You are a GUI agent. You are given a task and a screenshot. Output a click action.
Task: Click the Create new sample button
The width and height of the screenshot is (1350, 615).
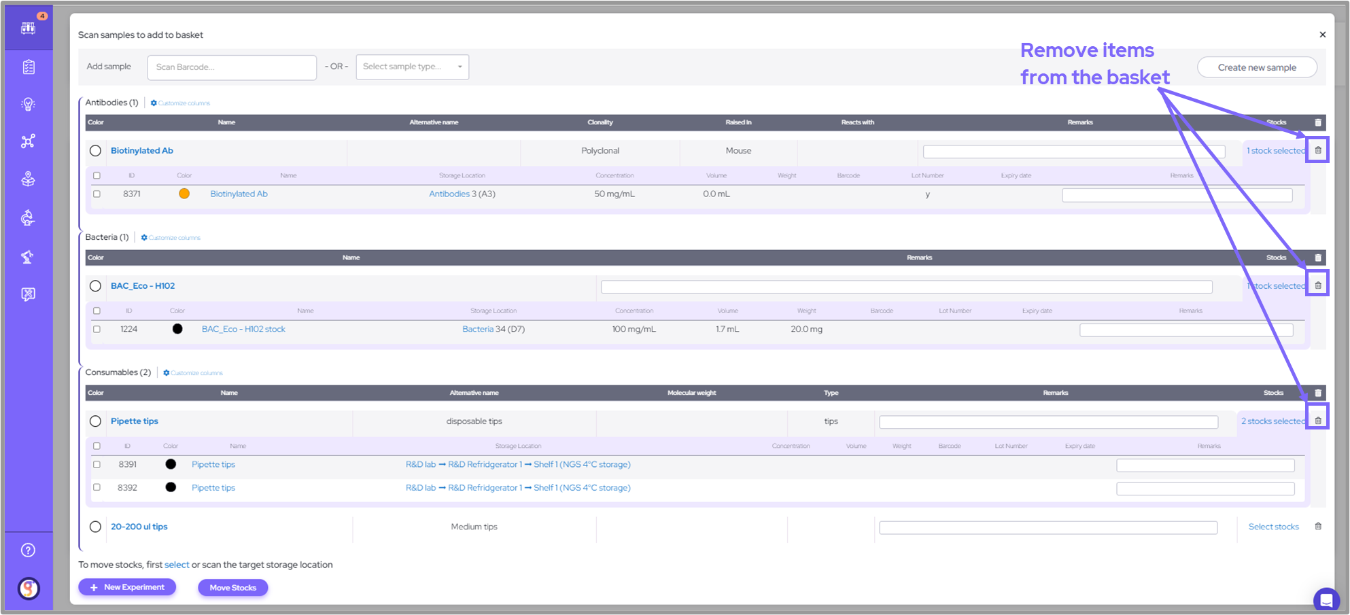[x=1256, y=67]
